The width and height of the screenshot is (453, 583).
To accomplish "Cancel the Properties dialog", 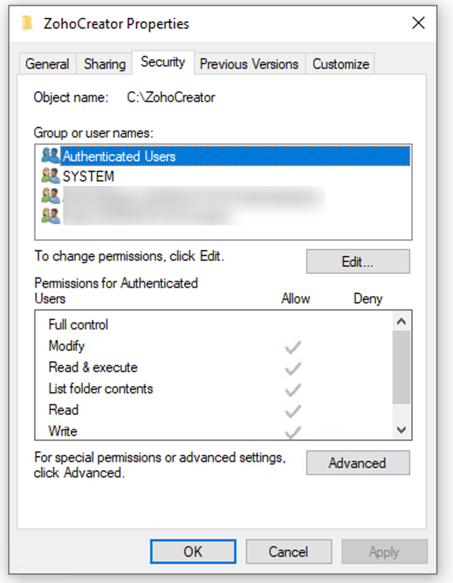I will point(288,552).
